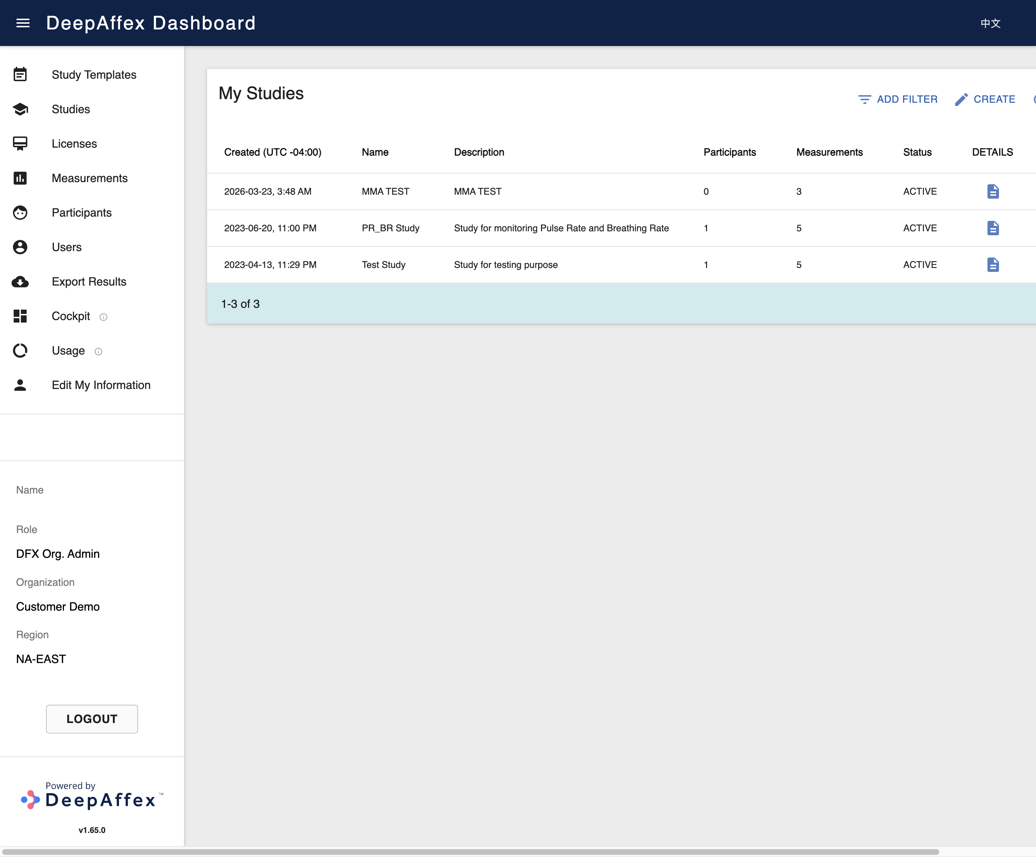Image resolution: width=1036 pixels, height=857 pixels.
Task: Click date 2026-03-23, 3:48 AM
Action: pyautogui.click(x=268, y=191)
